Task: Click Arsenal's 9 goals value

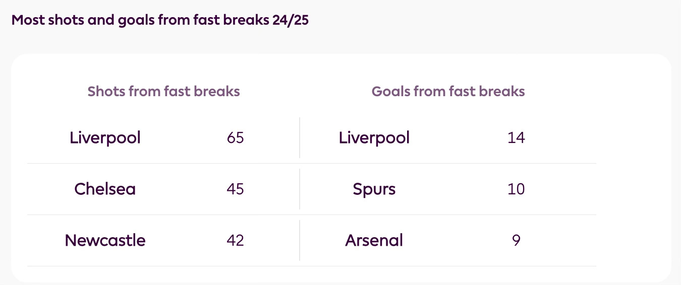Action: pyautogui.click(x=516, y=240)
